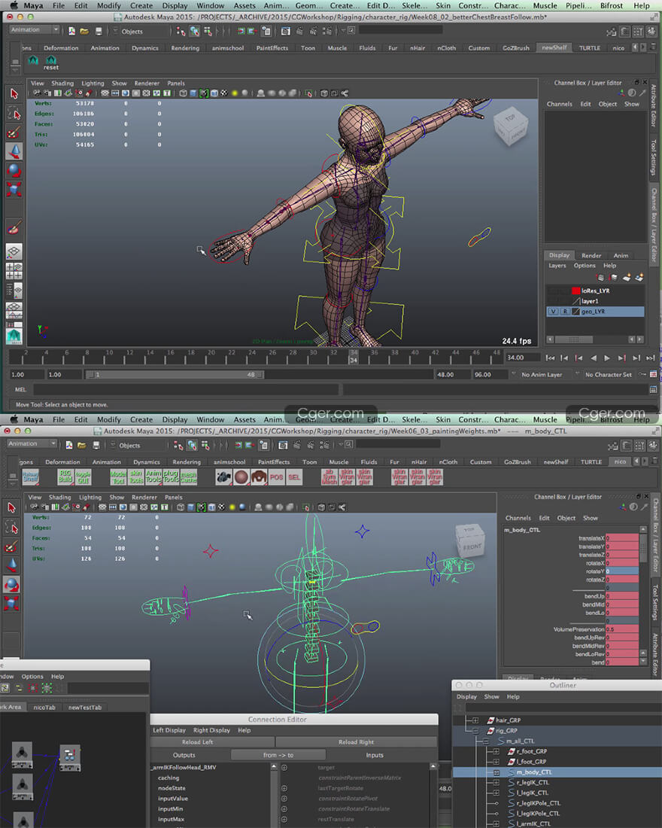Select the Move tool in upper toolbox
This screenshot has height=828, width=662.
point(14,151)
